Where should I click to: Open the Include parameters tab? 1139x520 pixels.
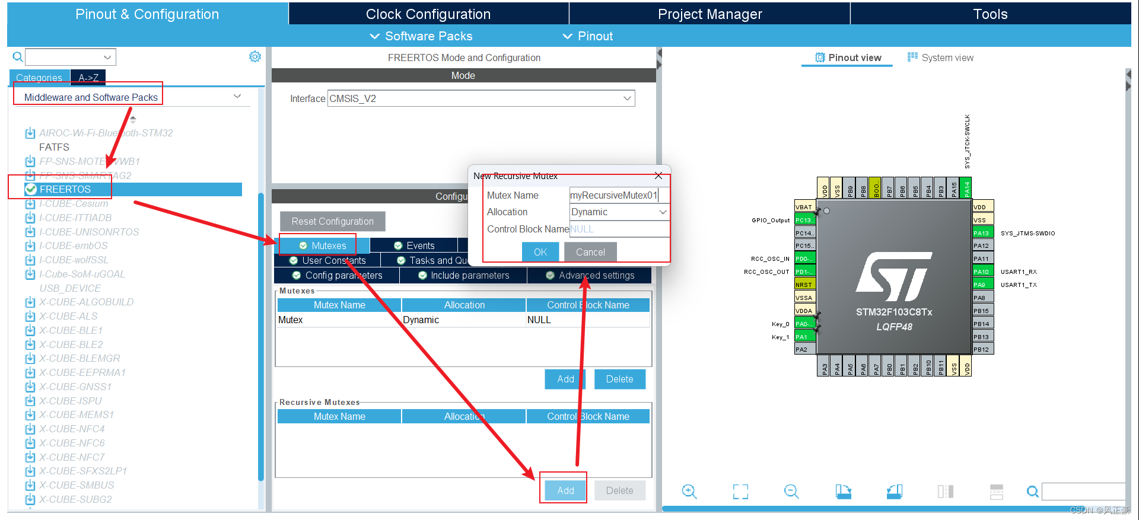[463, 275]
